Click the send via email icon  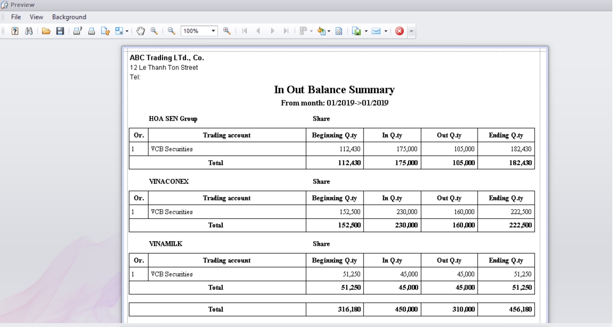tap(376, 31)
